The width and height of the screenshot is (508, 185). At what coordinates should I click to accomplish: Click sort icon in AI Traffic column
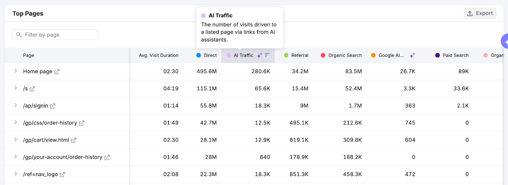click(267, 55)
